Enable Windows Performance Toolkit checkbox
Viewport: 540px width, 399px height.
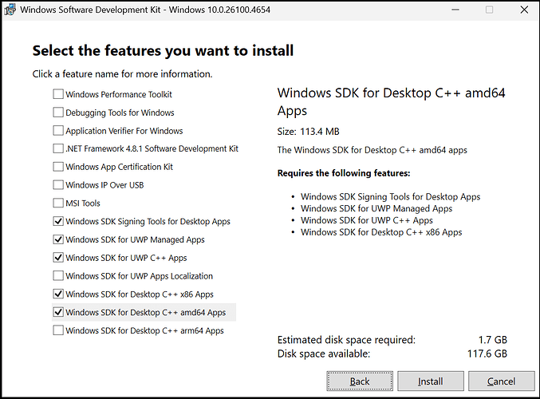(x=58, y=94)
